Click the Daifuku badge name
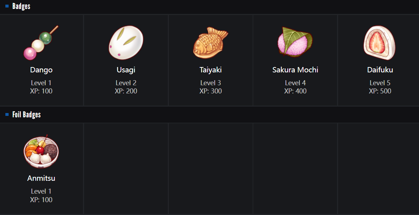Viewport: 419px width, 215px height. [x=380, y=70]
